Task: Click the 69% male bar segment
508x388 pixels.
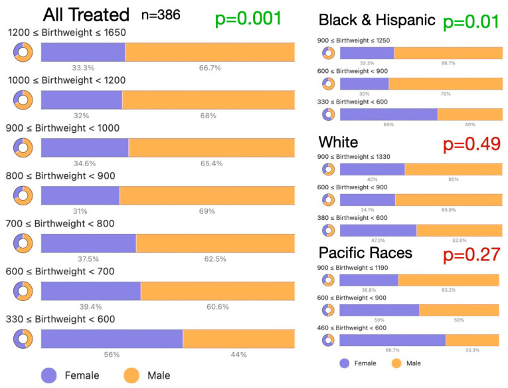Action: (207, 195)
